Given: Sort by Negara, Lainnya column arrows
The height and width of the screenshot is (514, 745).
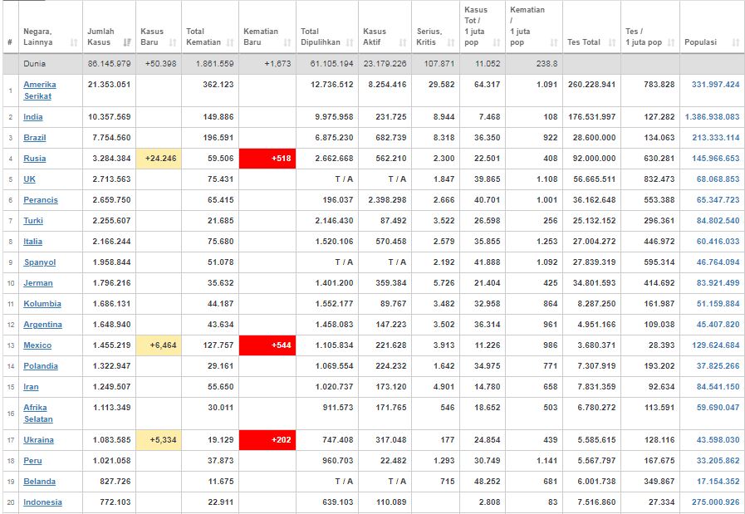Looking at the screenshot, I should point(74,42).
